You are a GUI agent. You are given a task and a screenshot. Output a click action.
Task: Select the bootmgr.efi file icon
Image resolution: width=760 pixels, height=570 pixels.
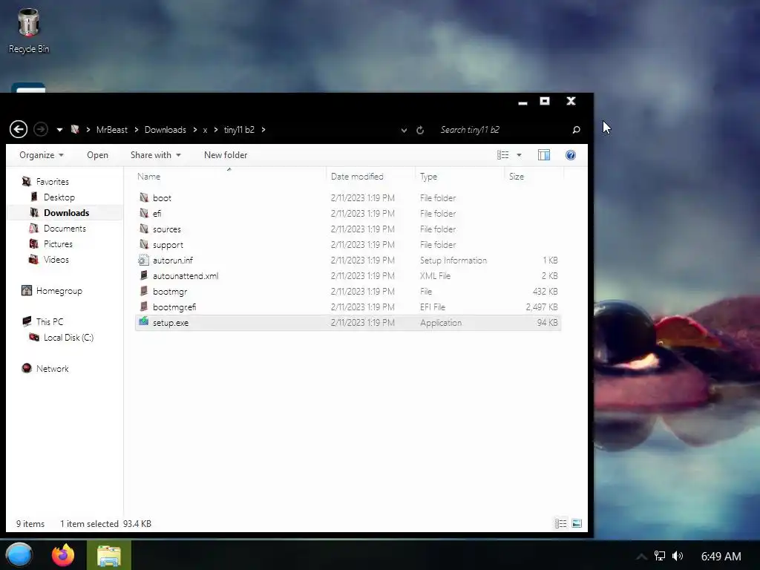click(x=144, y=307)
